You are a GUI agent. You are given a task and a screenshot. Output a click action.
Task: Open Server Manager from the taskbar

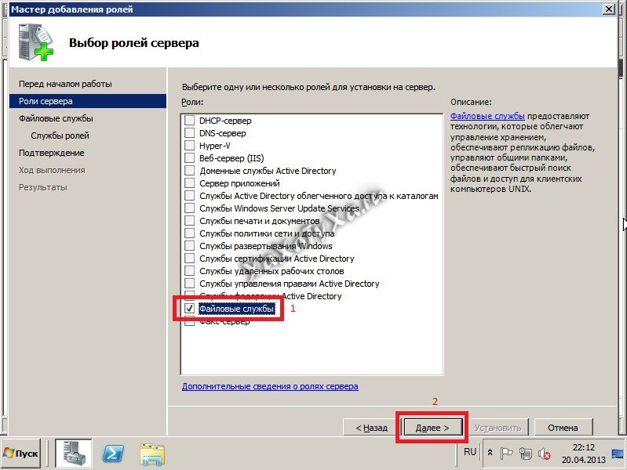pyautogui.click(x=73, y=454)
